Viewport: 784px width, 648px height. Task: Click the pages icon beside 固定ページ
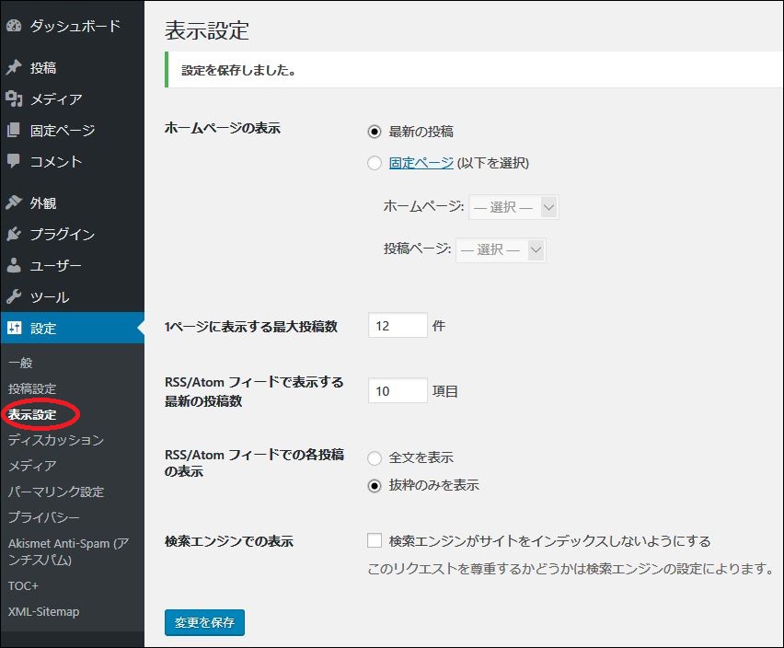(14, 130)
